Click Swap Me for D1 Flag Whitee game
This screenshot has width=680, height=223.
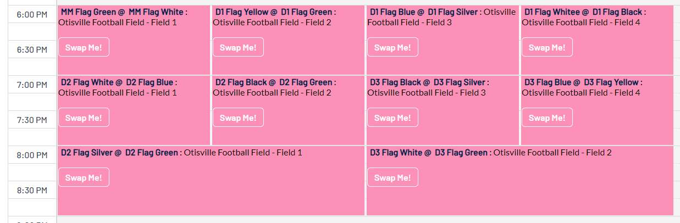click(547, 47)
